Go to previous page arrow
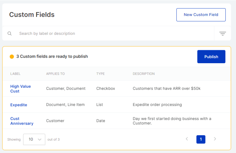The image size is (236, 153). coord(187,139)
